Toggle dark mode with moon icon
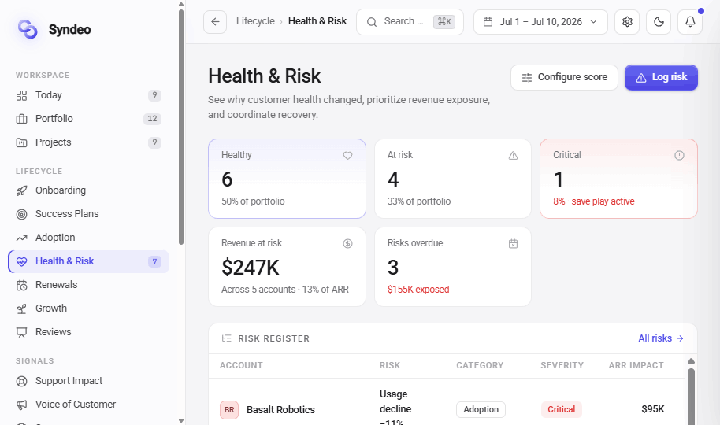 [659, 21]
